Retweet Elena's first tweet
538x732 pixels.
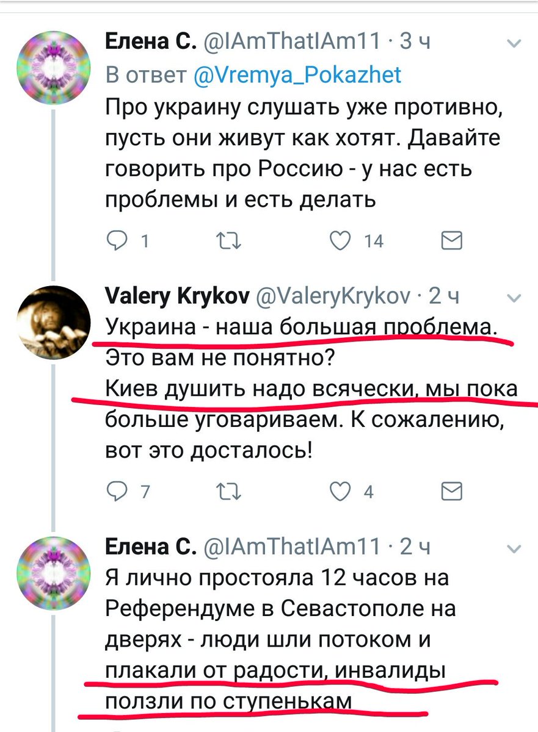coord(231,242)
